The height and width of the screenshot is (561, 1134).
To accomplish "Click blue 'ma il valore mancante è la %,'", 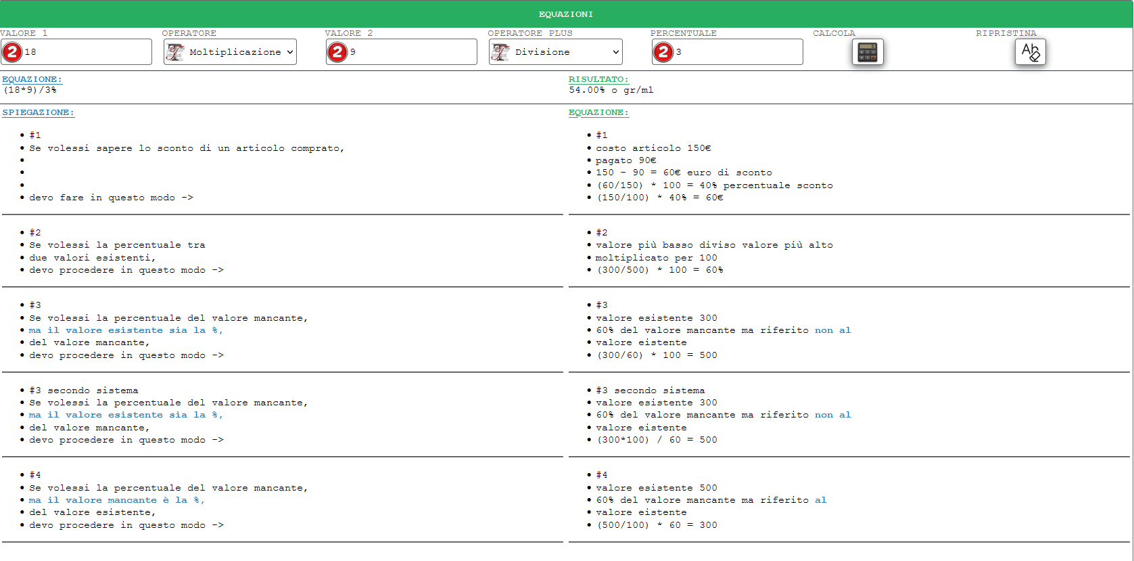I will [116, 500].
